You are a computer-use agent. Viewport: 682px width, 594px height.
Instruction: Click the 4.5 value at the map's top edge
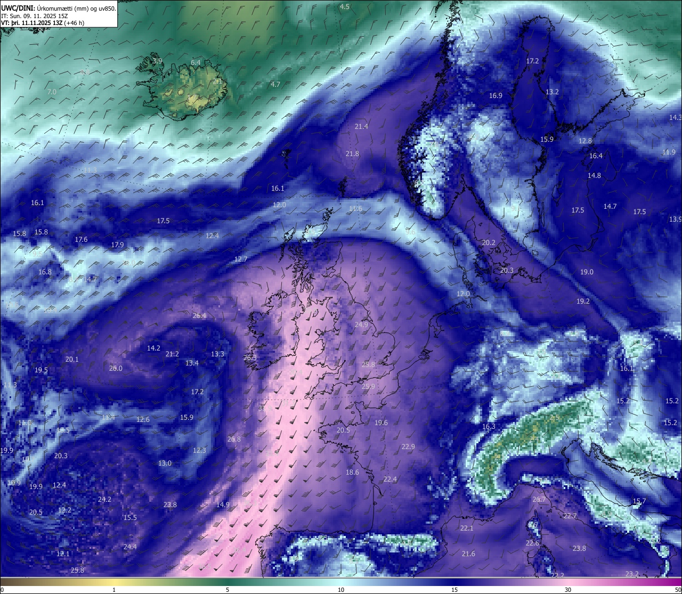tap(345, 7)
